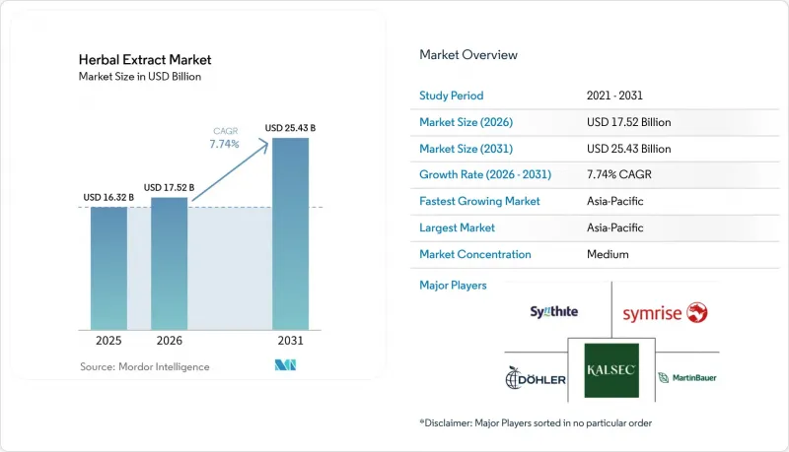
Task: Click the Synthite company logo
Action: click(x=553, y=312)
